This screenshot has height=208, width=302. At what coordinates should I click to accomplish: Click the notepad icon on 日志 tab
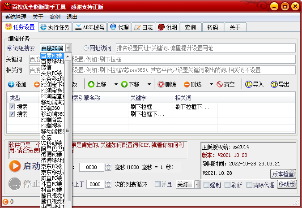tap(137, 27)
